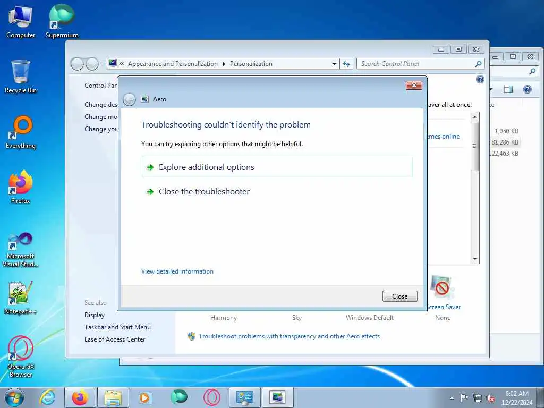Open Taskbar and Start Menu link

(x=117, y=327)
